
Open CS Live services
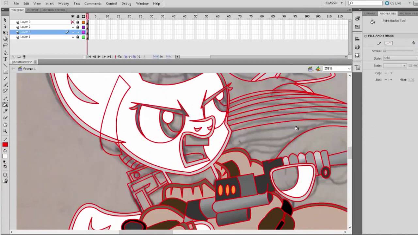(x=393, y=3)
